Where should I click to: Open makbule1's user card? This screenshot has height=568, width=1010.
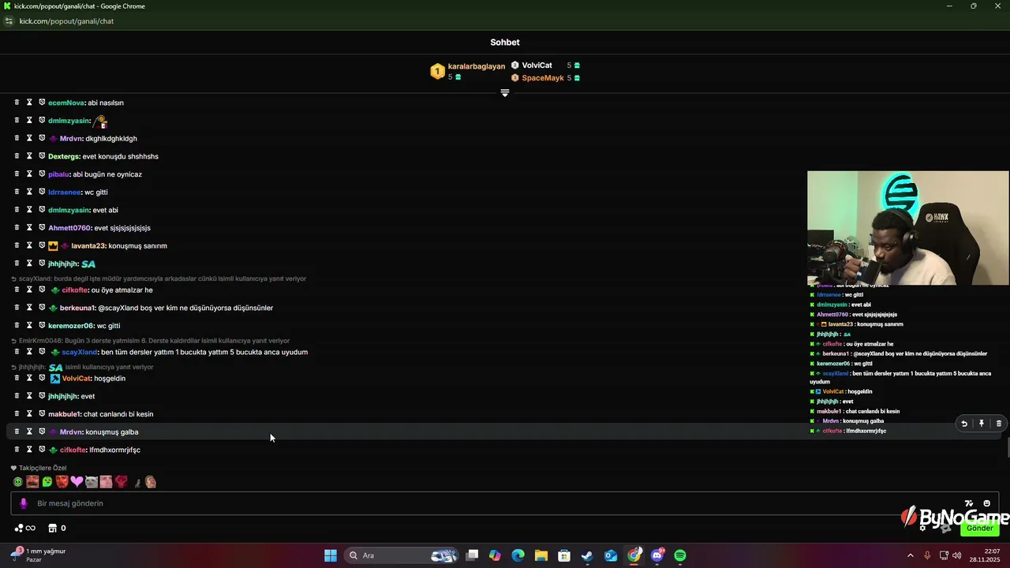coord(64,414)
